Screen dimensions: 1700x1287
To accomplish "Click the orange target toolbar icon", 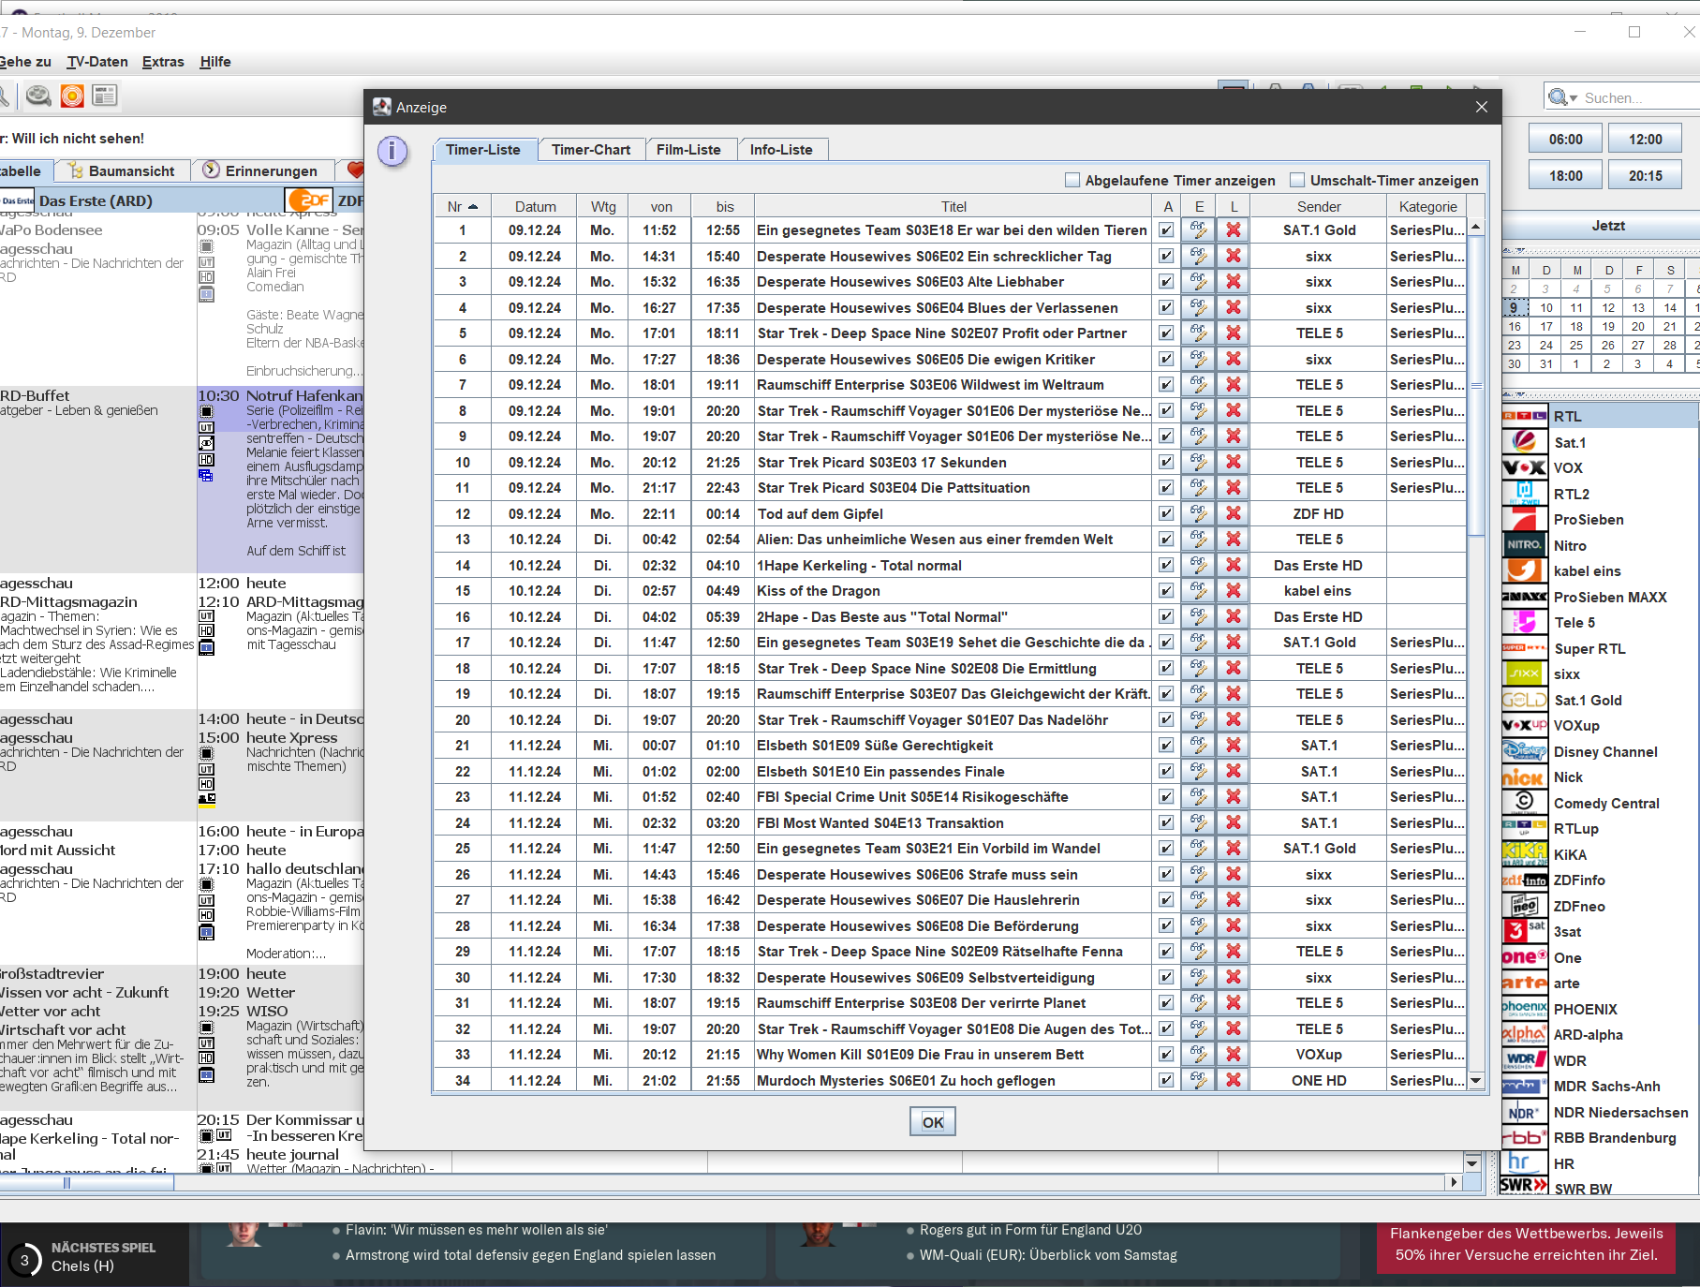I will point(72,96).
